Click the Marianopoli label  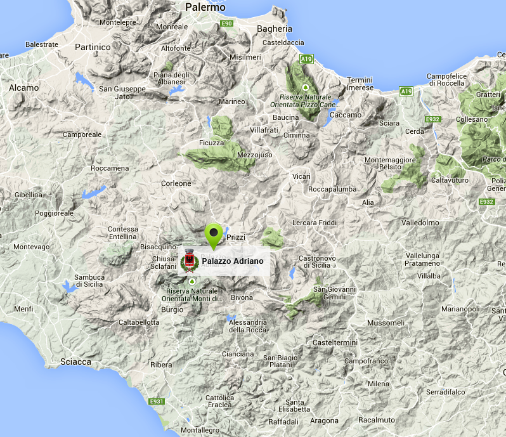[x=460, y=309]
